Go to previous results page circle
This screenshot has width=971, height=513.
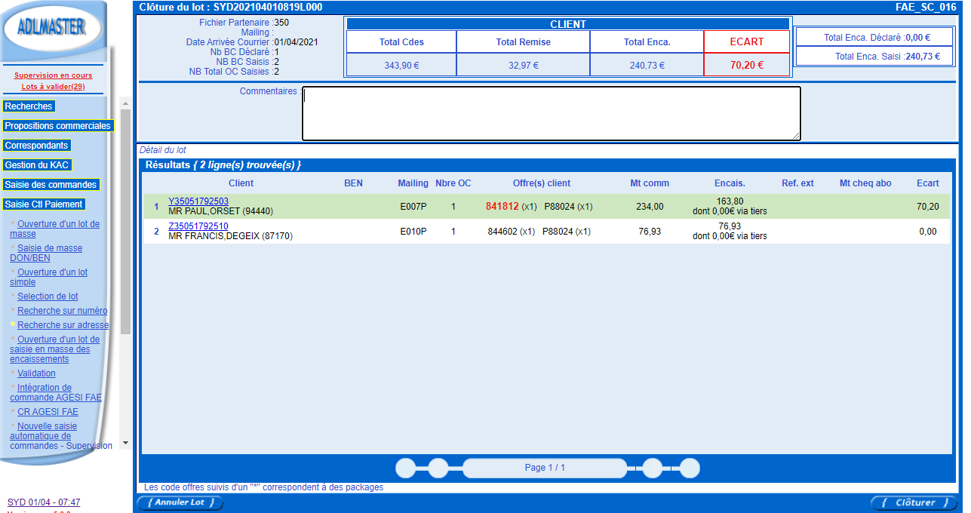[438, 468]
